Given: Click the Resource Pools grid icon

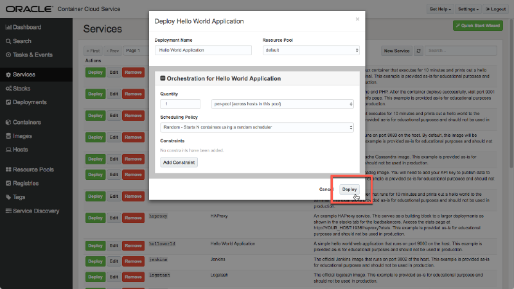Looking at the screenshot, I should tap(8, 170).
